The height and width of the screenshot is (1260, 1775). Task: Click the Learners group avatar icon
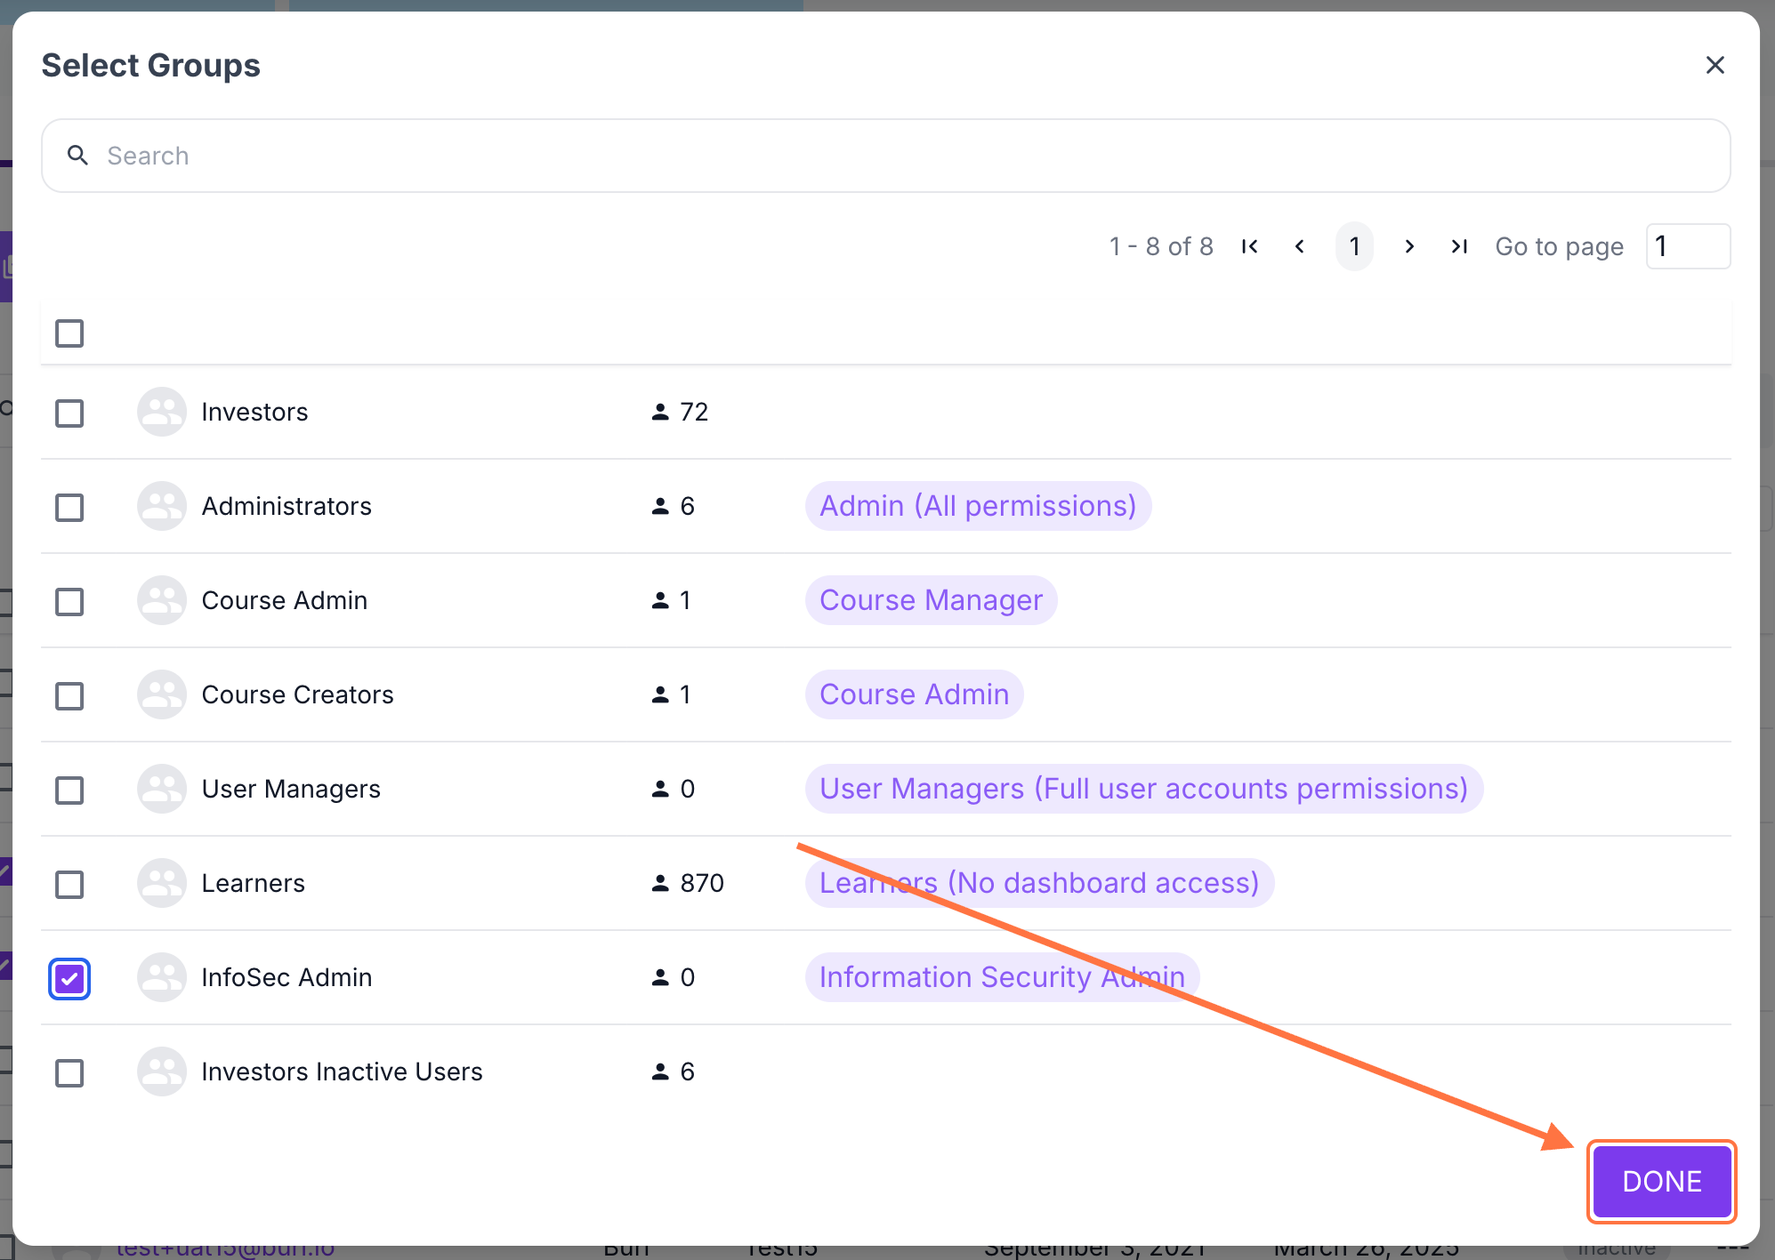click(x=161, y=883)
